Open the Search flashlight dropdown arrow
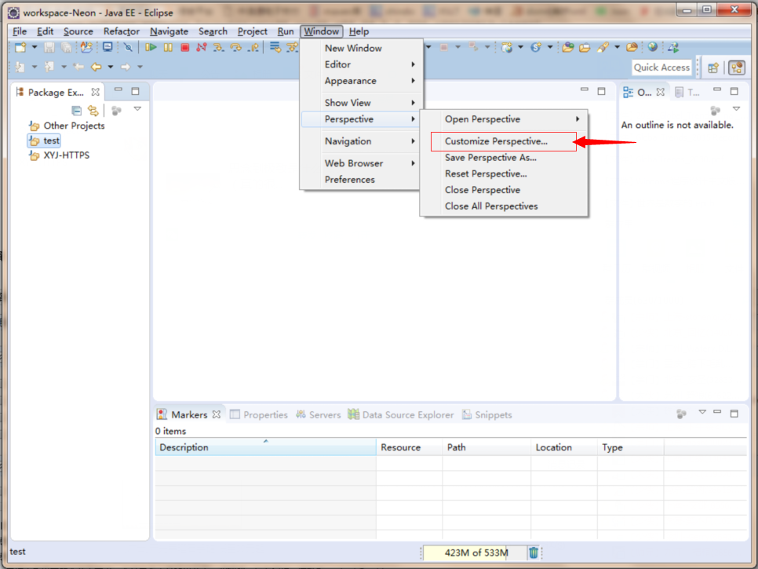 (617, 47)
